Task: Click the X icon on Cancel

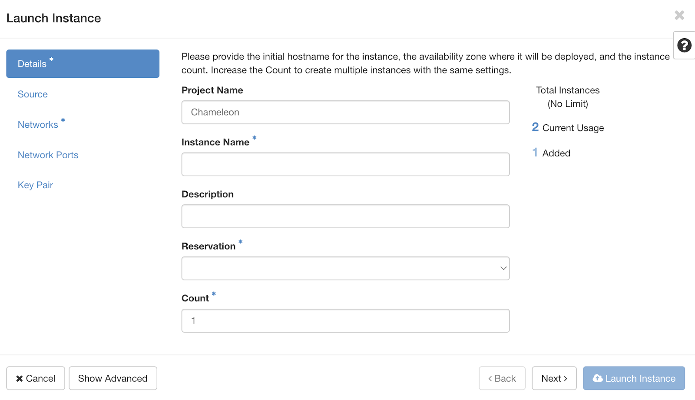Action: pos(20,379)
